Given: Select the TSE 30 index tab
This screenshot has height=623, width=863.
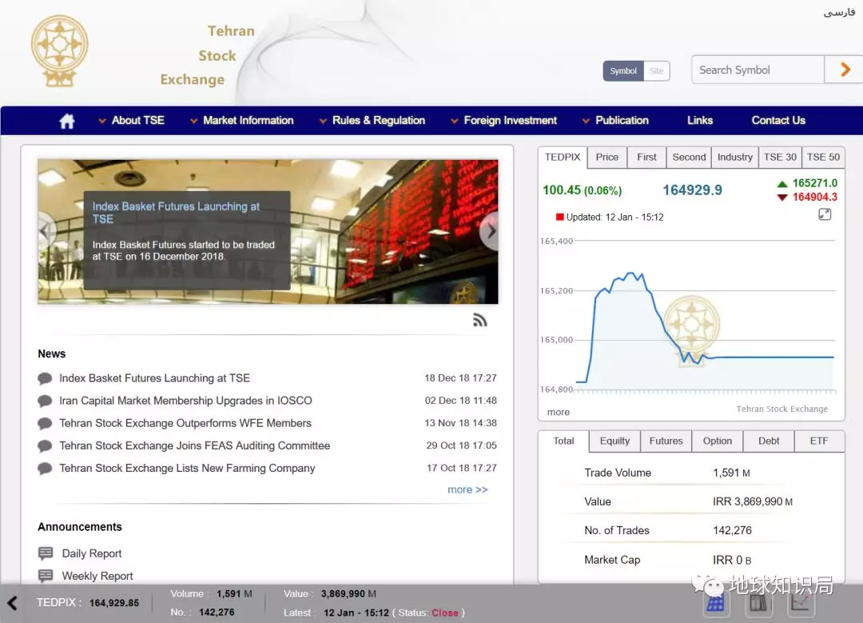Looking at the screenshot, I should [x=780, y=158].
